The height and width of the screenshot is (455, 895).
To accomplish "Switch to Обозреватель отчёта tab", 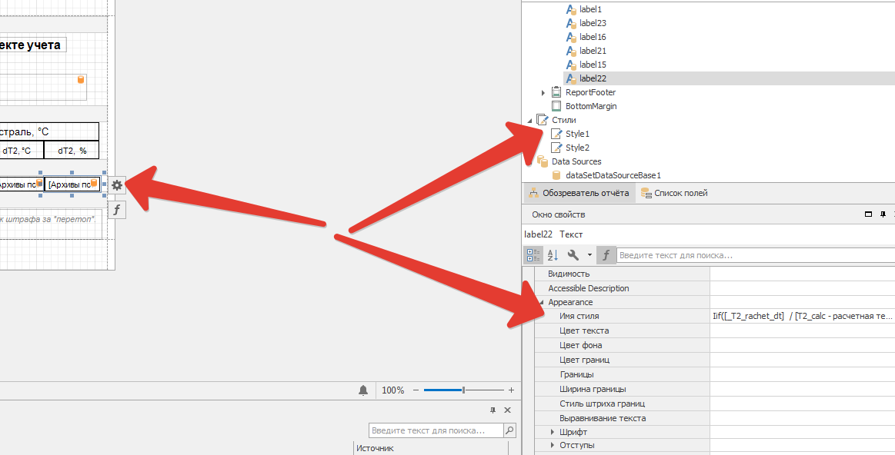I will click(x=579, y=194).
